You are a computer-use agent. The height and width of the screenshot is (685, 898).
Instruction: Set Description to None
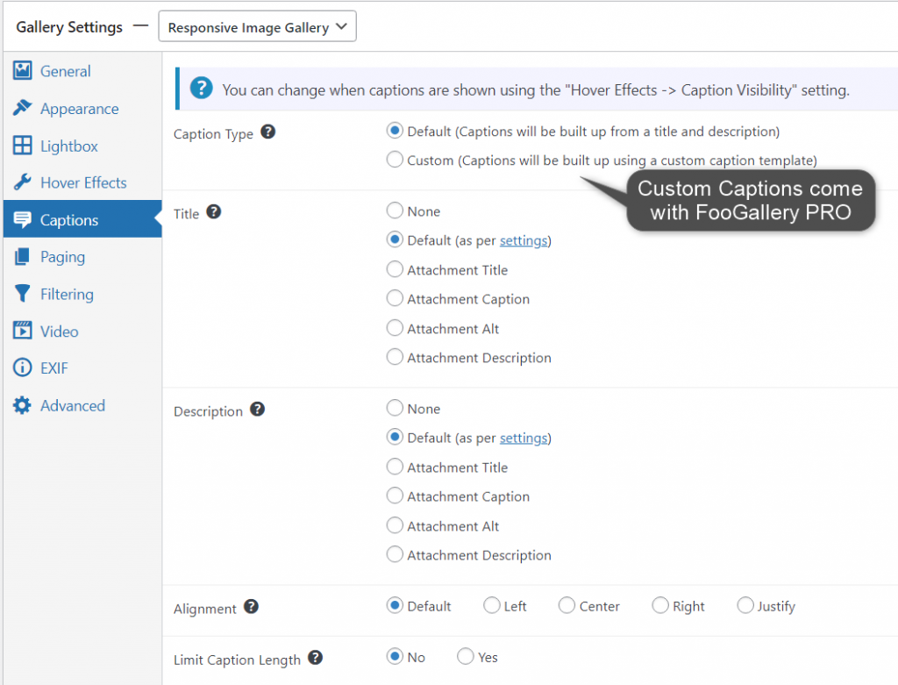click(x=395, y=408)
